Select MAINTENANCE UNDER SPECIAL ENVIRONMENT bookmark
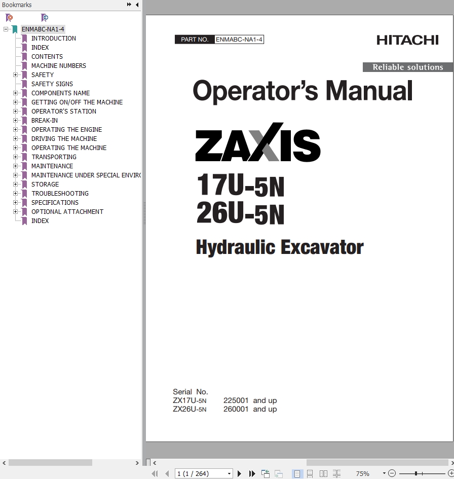Screen dimensions: 454x479 click(x=86, y=175)
